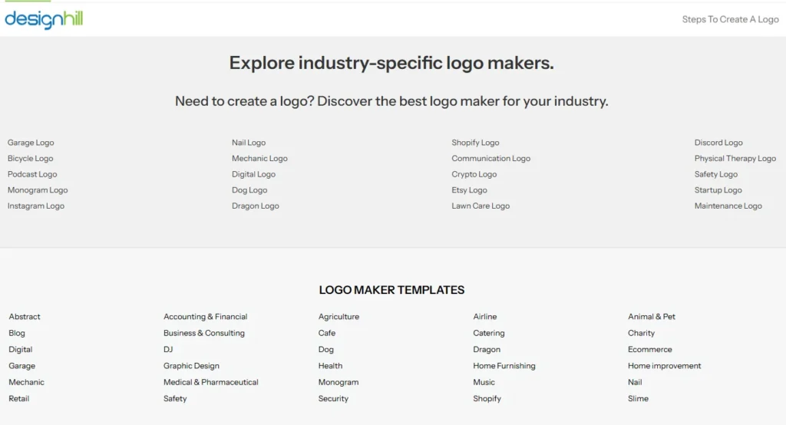Select Catering logo templates

(x=489, y=333)
